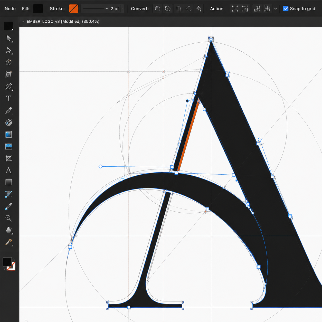Screen dimensions: 322x322
Task: Select the Hand pan tool
Action: point(8,230)
